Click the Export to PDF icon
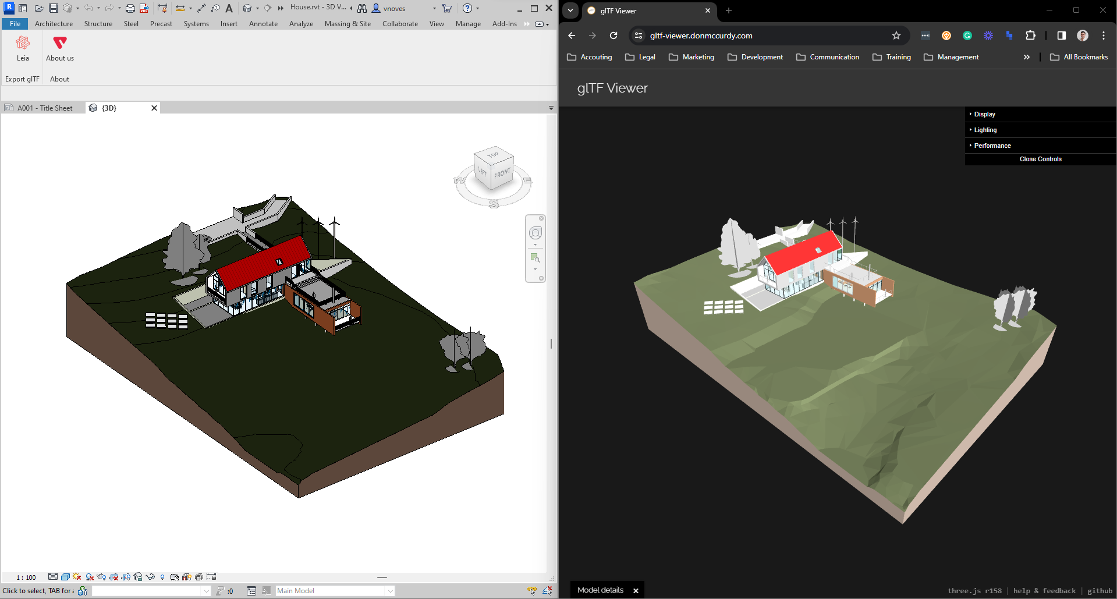Screen dimensions: 1117x599 coord(144,8)
